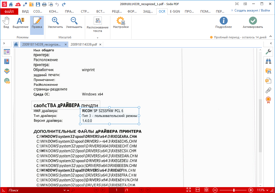Expand the Распознавание текста dropdown
Viewport: 275px width, 193px height.
(x=97, y=38)
